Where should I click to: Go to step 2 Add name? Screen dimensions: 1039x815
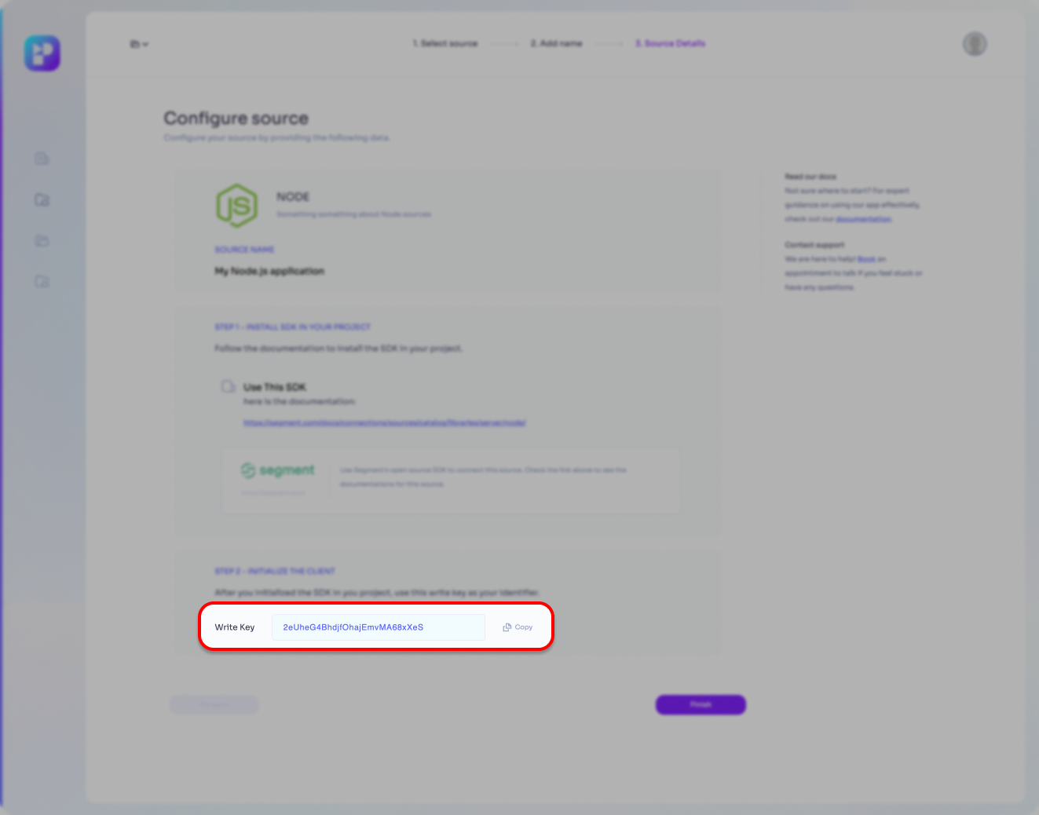point(556,44)
